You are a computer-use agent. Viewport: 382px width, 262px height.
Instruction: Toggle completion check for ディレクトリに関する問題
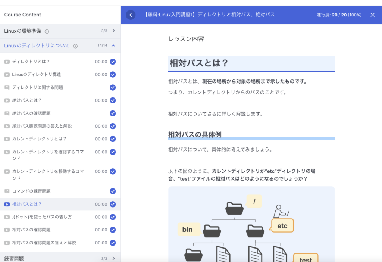click(113, 87)
